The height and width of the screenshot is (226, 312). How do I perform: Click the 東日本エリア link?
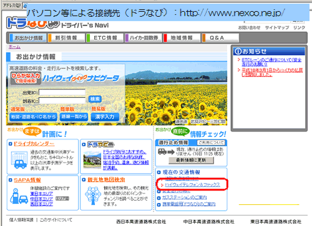[42, 194]
